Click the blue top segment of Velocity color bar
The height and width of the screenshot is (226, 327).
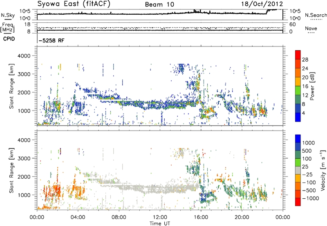[x=298, y=139]
